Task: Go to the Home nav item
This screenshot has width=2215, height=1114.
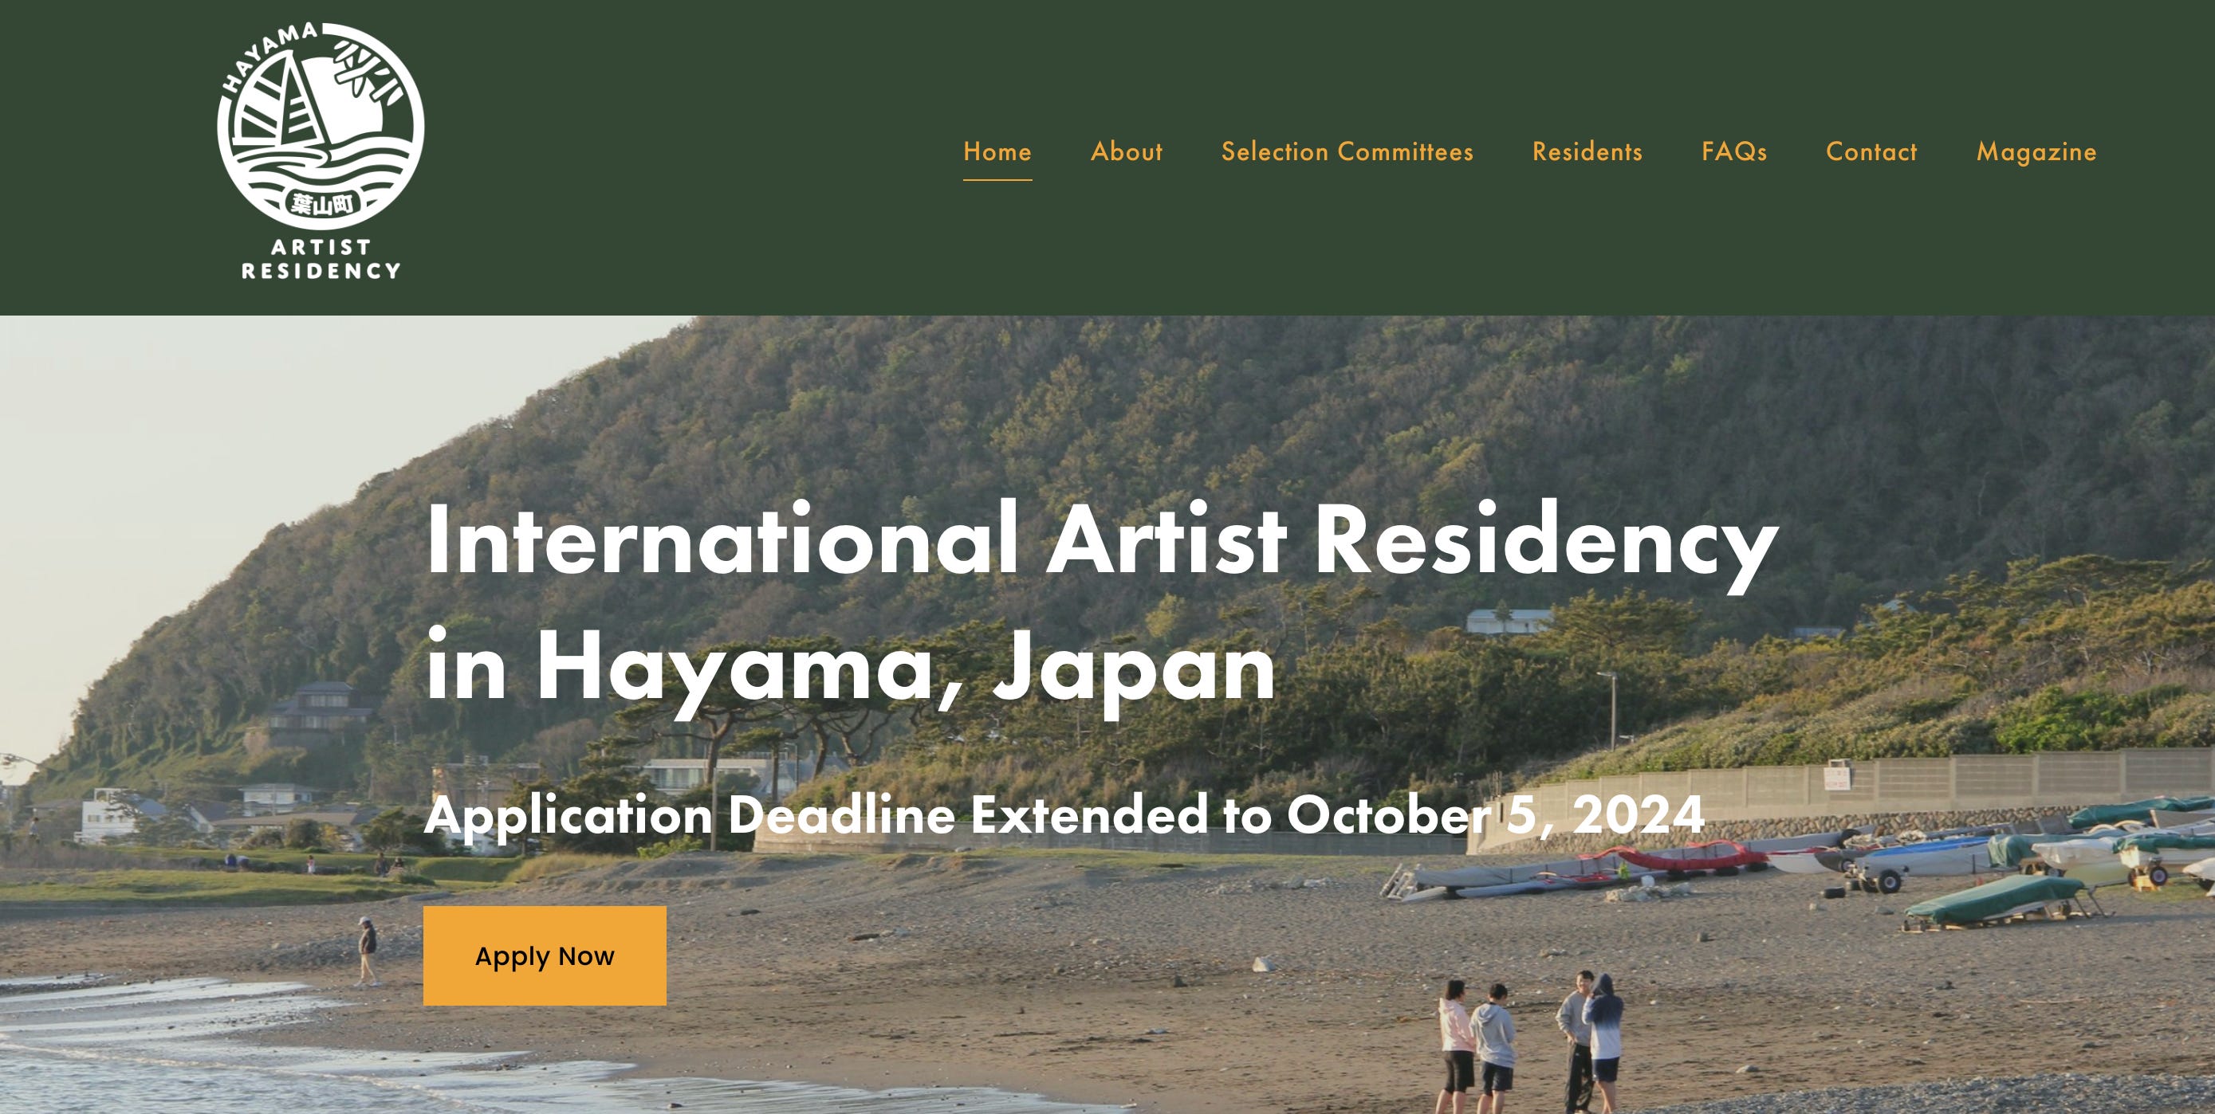Action: 997,152
